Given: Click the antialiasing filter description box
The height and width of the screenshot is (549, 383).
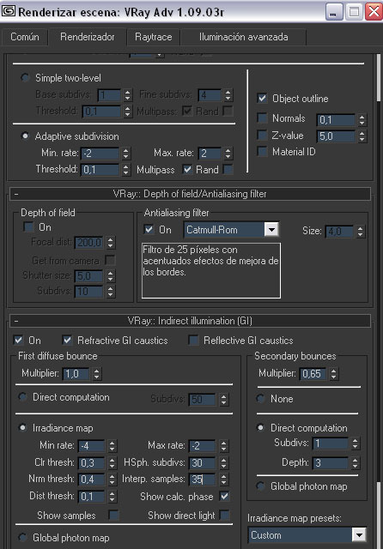Looking at the screenshot, I should point(211,271).
